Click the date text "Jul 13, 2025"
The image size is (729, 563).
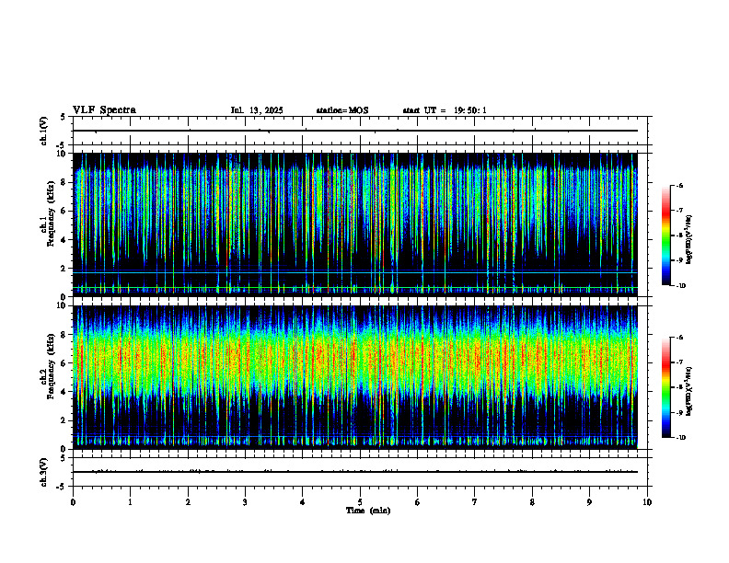[257, 110]
